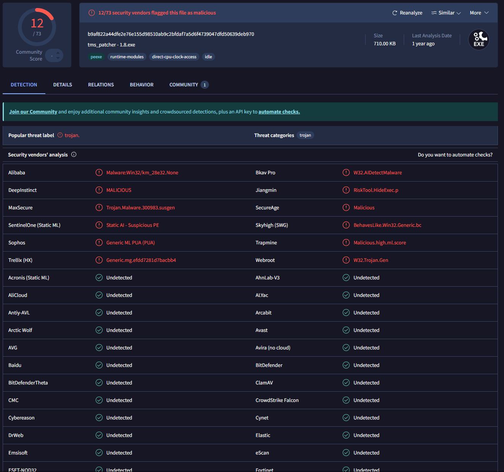The height and width of the screenshot is (472, 504).
Task: Click the alert icon in the malicious-flag banner
Action: coord(91,13)
